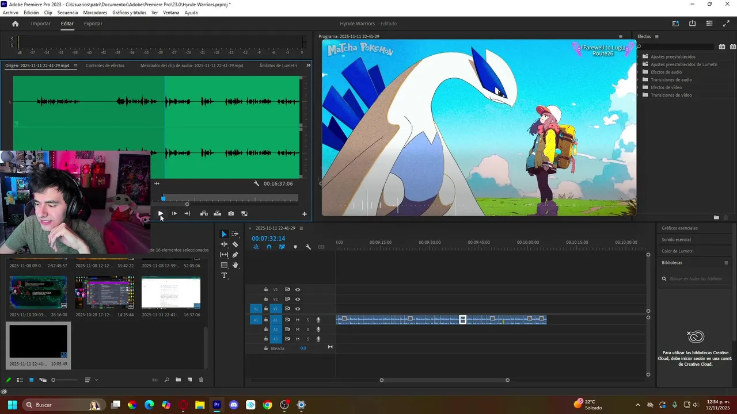Toggle V2 track output eye
The width and height of the screenshot is (737, 414).
pos(298,299)
